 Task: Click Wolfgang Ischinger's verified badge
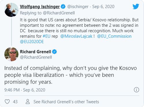pos(63,7)
